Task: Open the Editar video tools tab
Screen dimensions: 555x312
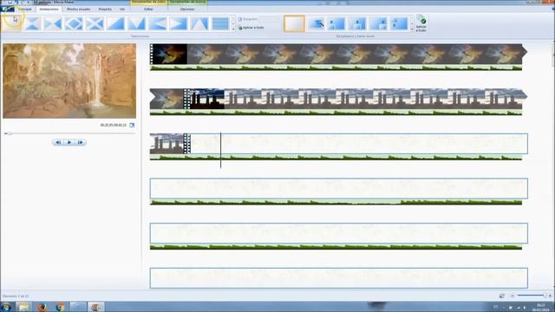Action: pyautogui.click(x=148, y=10)
